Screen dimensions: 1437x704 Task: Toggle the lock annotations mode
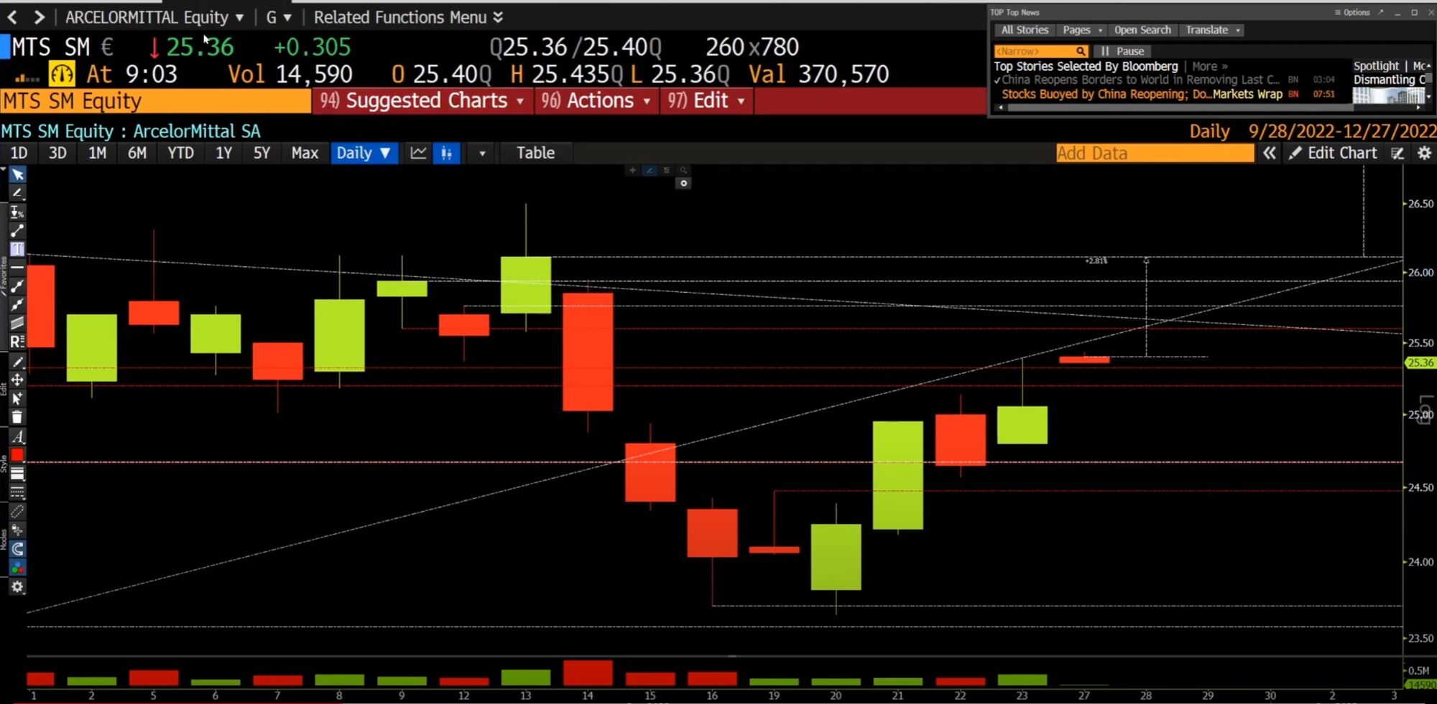click(17, 530)
